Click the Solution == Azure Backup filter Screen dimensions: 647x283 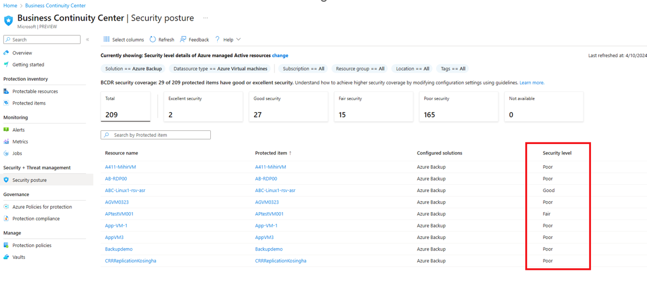click(x=133, y=69)
